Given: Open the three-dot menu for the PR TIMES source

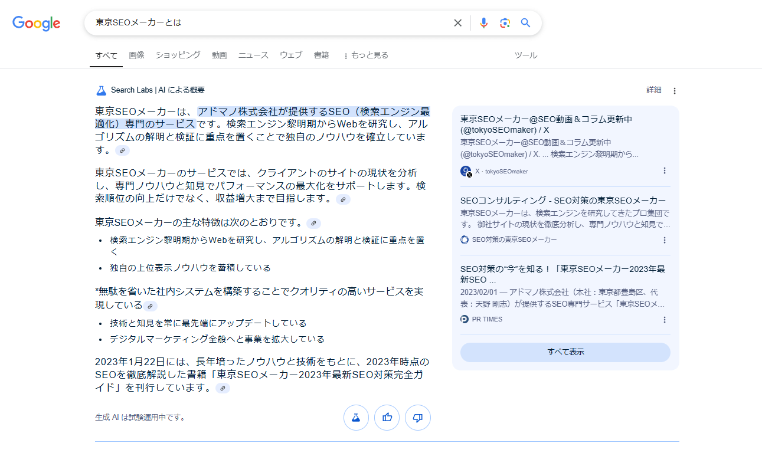Looking at the screenshot, I should click(664, 320).
